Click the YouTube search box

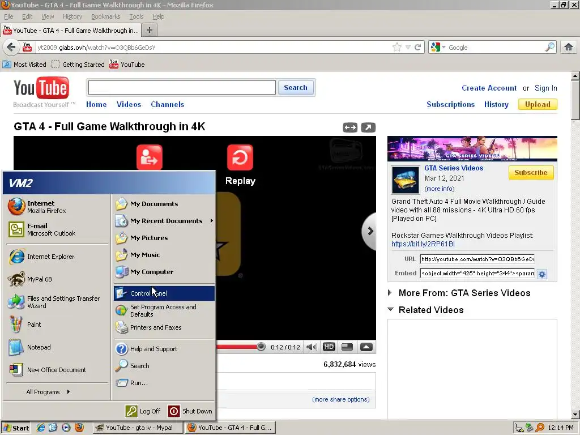coord(182,88)
